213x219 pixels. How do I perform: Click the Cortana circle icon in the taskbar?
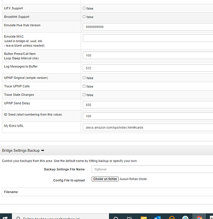tap(116, 217)
